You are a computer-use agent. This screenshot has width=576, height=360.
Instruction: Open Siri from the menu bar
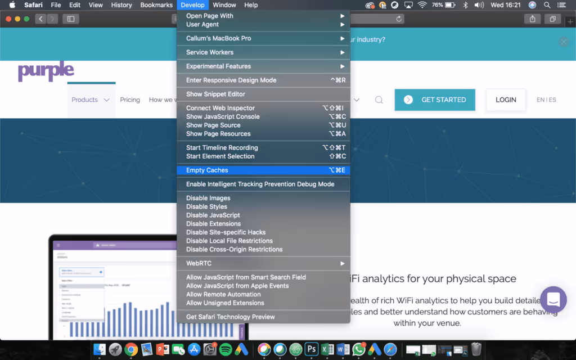tap(532, 4)
